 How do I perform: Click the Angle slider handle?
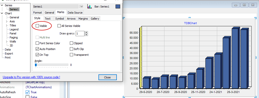(x=36, y=65)
